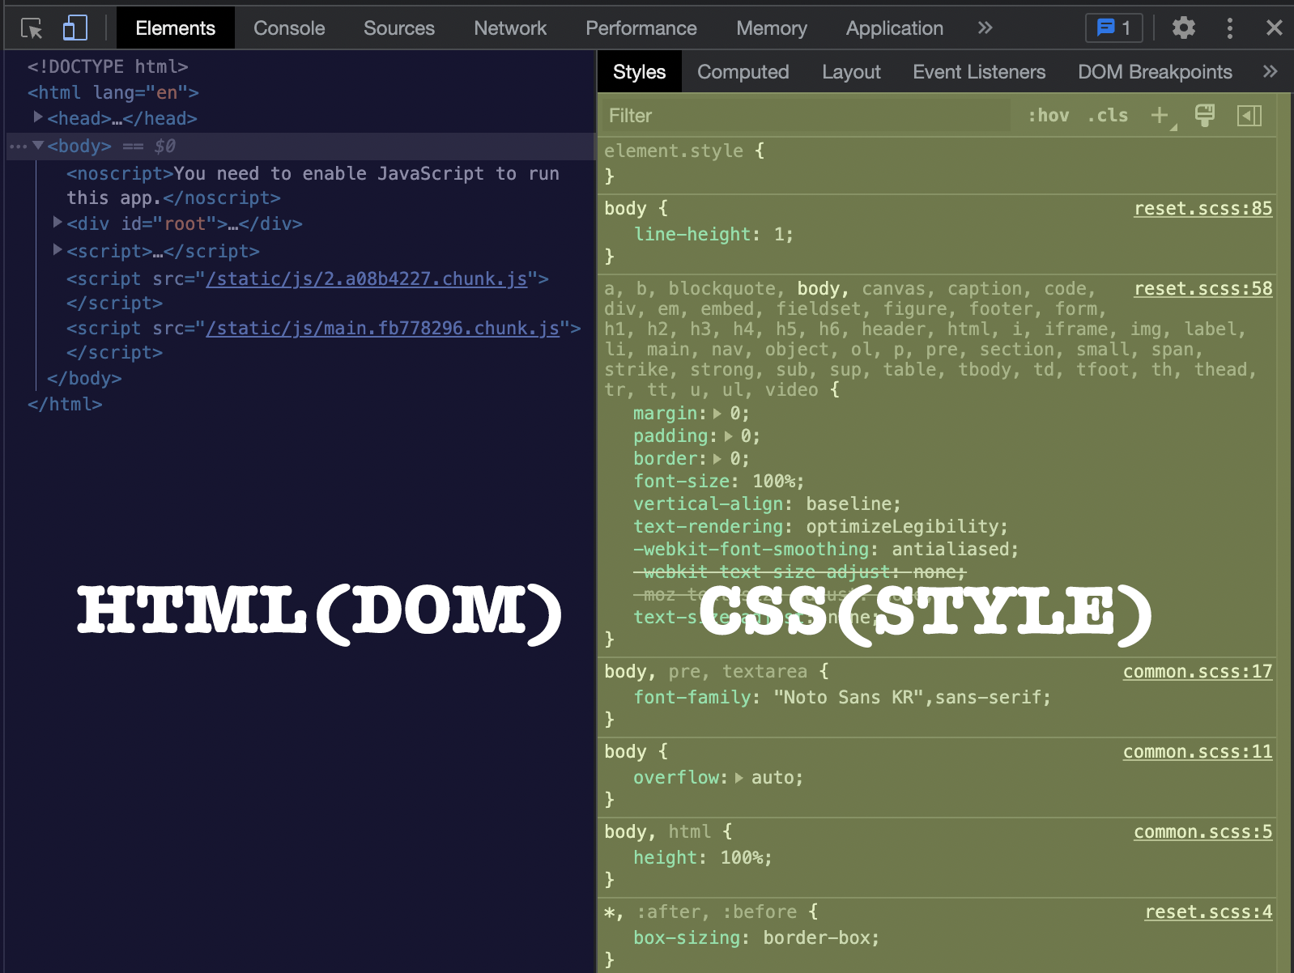Select the body, pre, textarea selector
The image size is (1294, 973).
click(705, 672)
